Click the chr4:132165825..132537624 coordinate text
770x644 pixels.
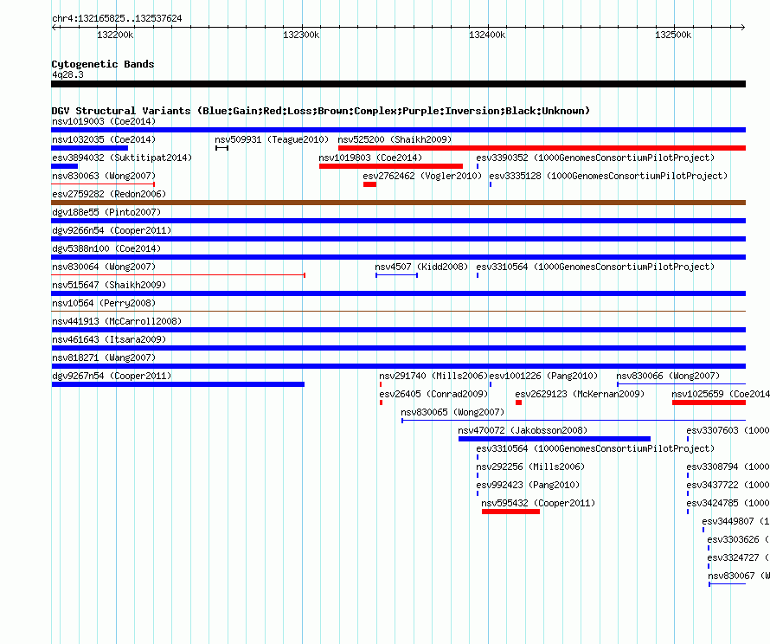point(117,18)
